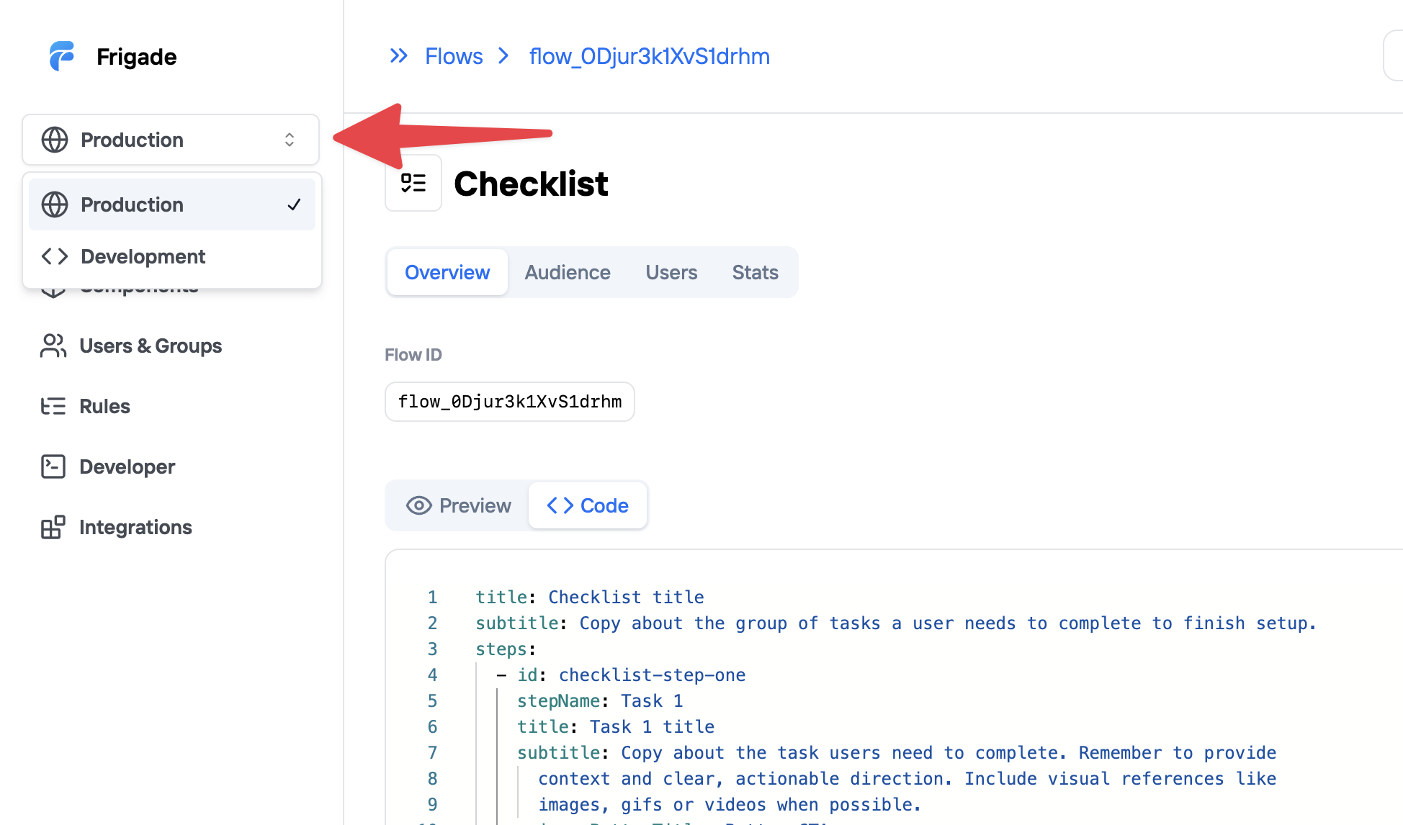Open the Stats tab
This screenshot has width=1403, height=825.
click(755, 272)
